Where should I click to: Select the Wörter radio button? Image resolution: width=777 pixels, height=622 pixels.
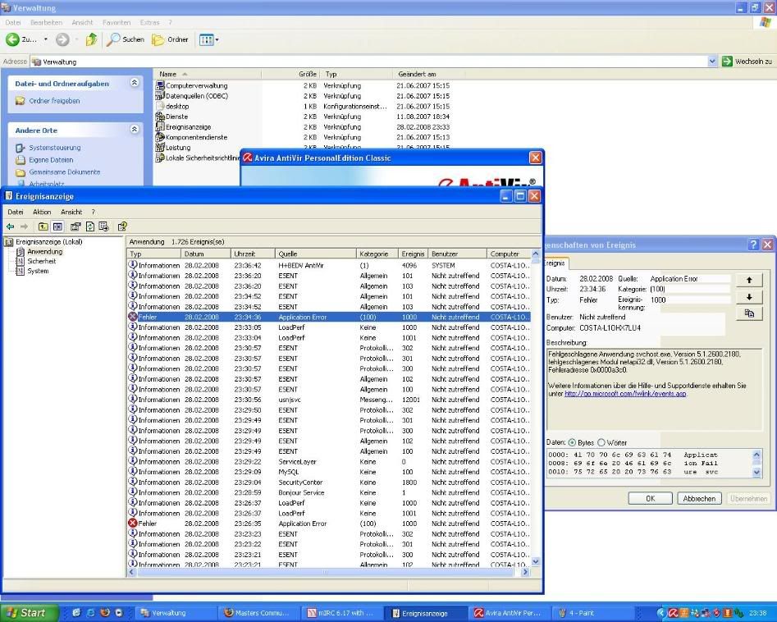[601, 442]
